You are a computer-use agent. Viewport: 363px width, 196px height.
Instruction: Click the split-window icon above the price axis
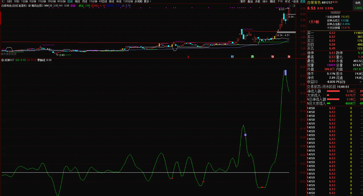click(x=294, y=6)
